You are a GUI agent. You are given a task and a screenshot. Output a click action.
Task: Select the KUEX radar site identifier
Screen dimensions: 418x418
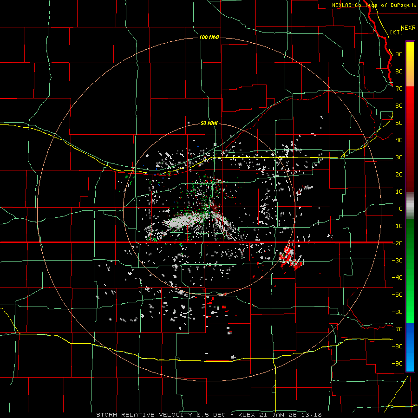point(246,415)
